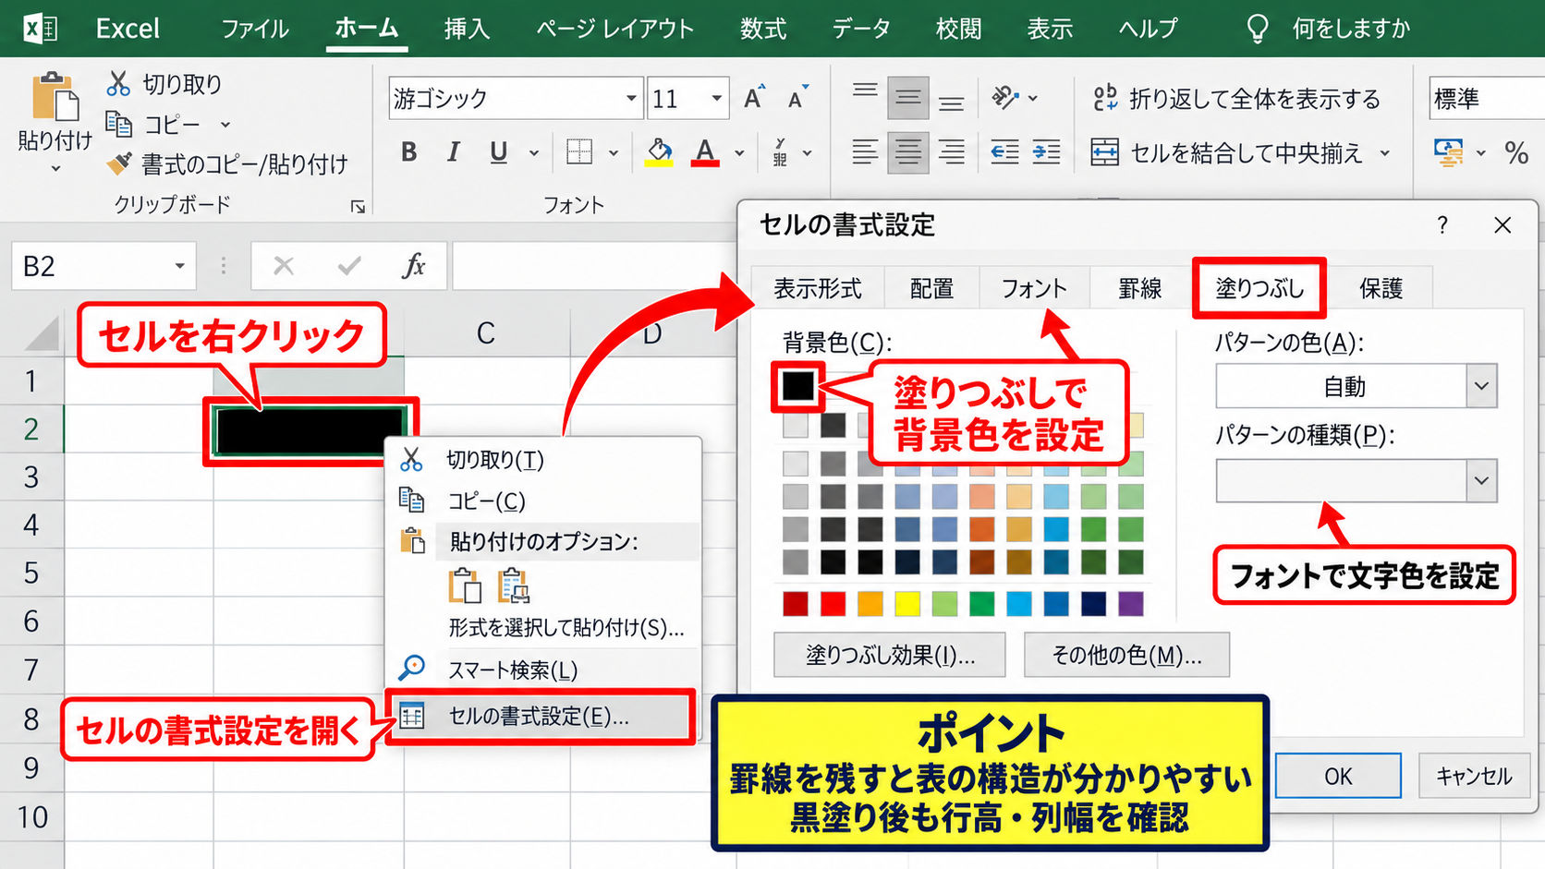Screen dimensions: 1545x869
Task: Click the Borders icon in Font group
Action: pyautogui.click(x=579, y=152)
